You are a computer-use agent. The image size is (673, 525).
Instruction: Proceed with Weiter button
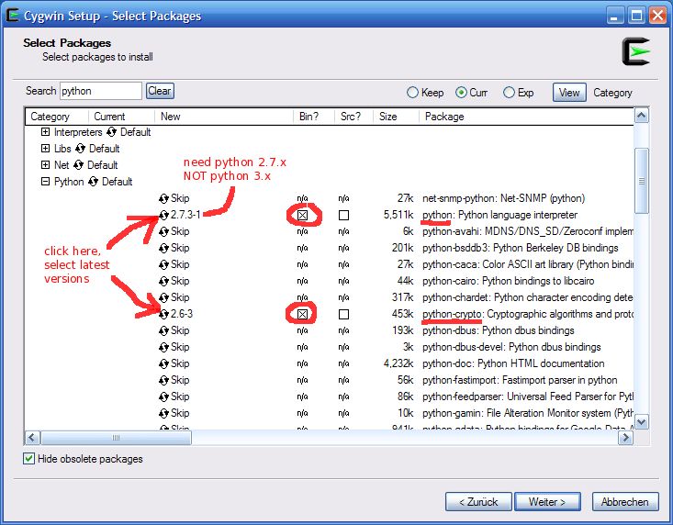click(547, 502)
